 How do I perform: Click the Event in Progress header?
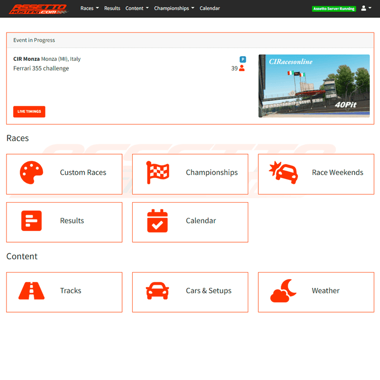tap(190, 40)
